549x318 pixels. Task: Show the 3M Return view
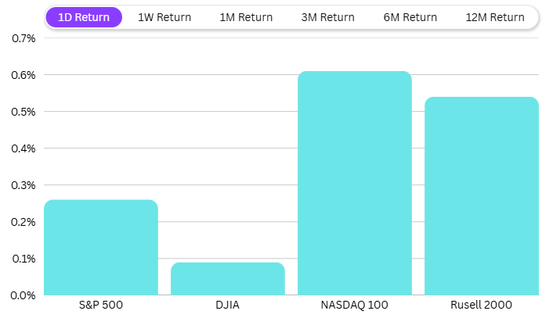pos(328,17)
